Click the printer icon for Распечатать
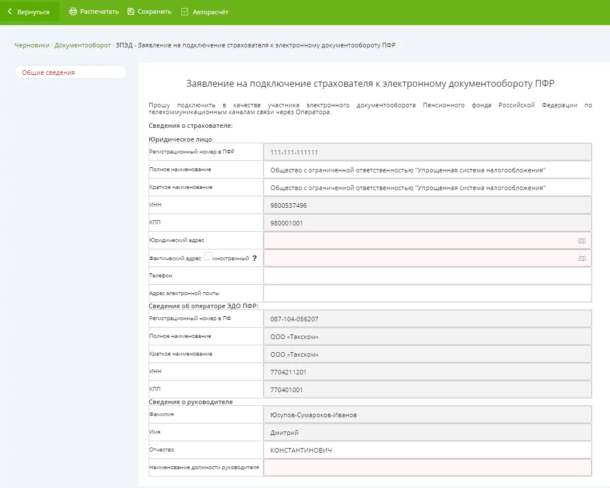The width and height of the screenshot is (610, 488). click(x=73, y=11)
